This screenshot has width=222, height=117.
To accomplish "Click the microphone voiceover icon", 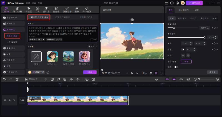I will pyautogui.click(x=157, y=79).
